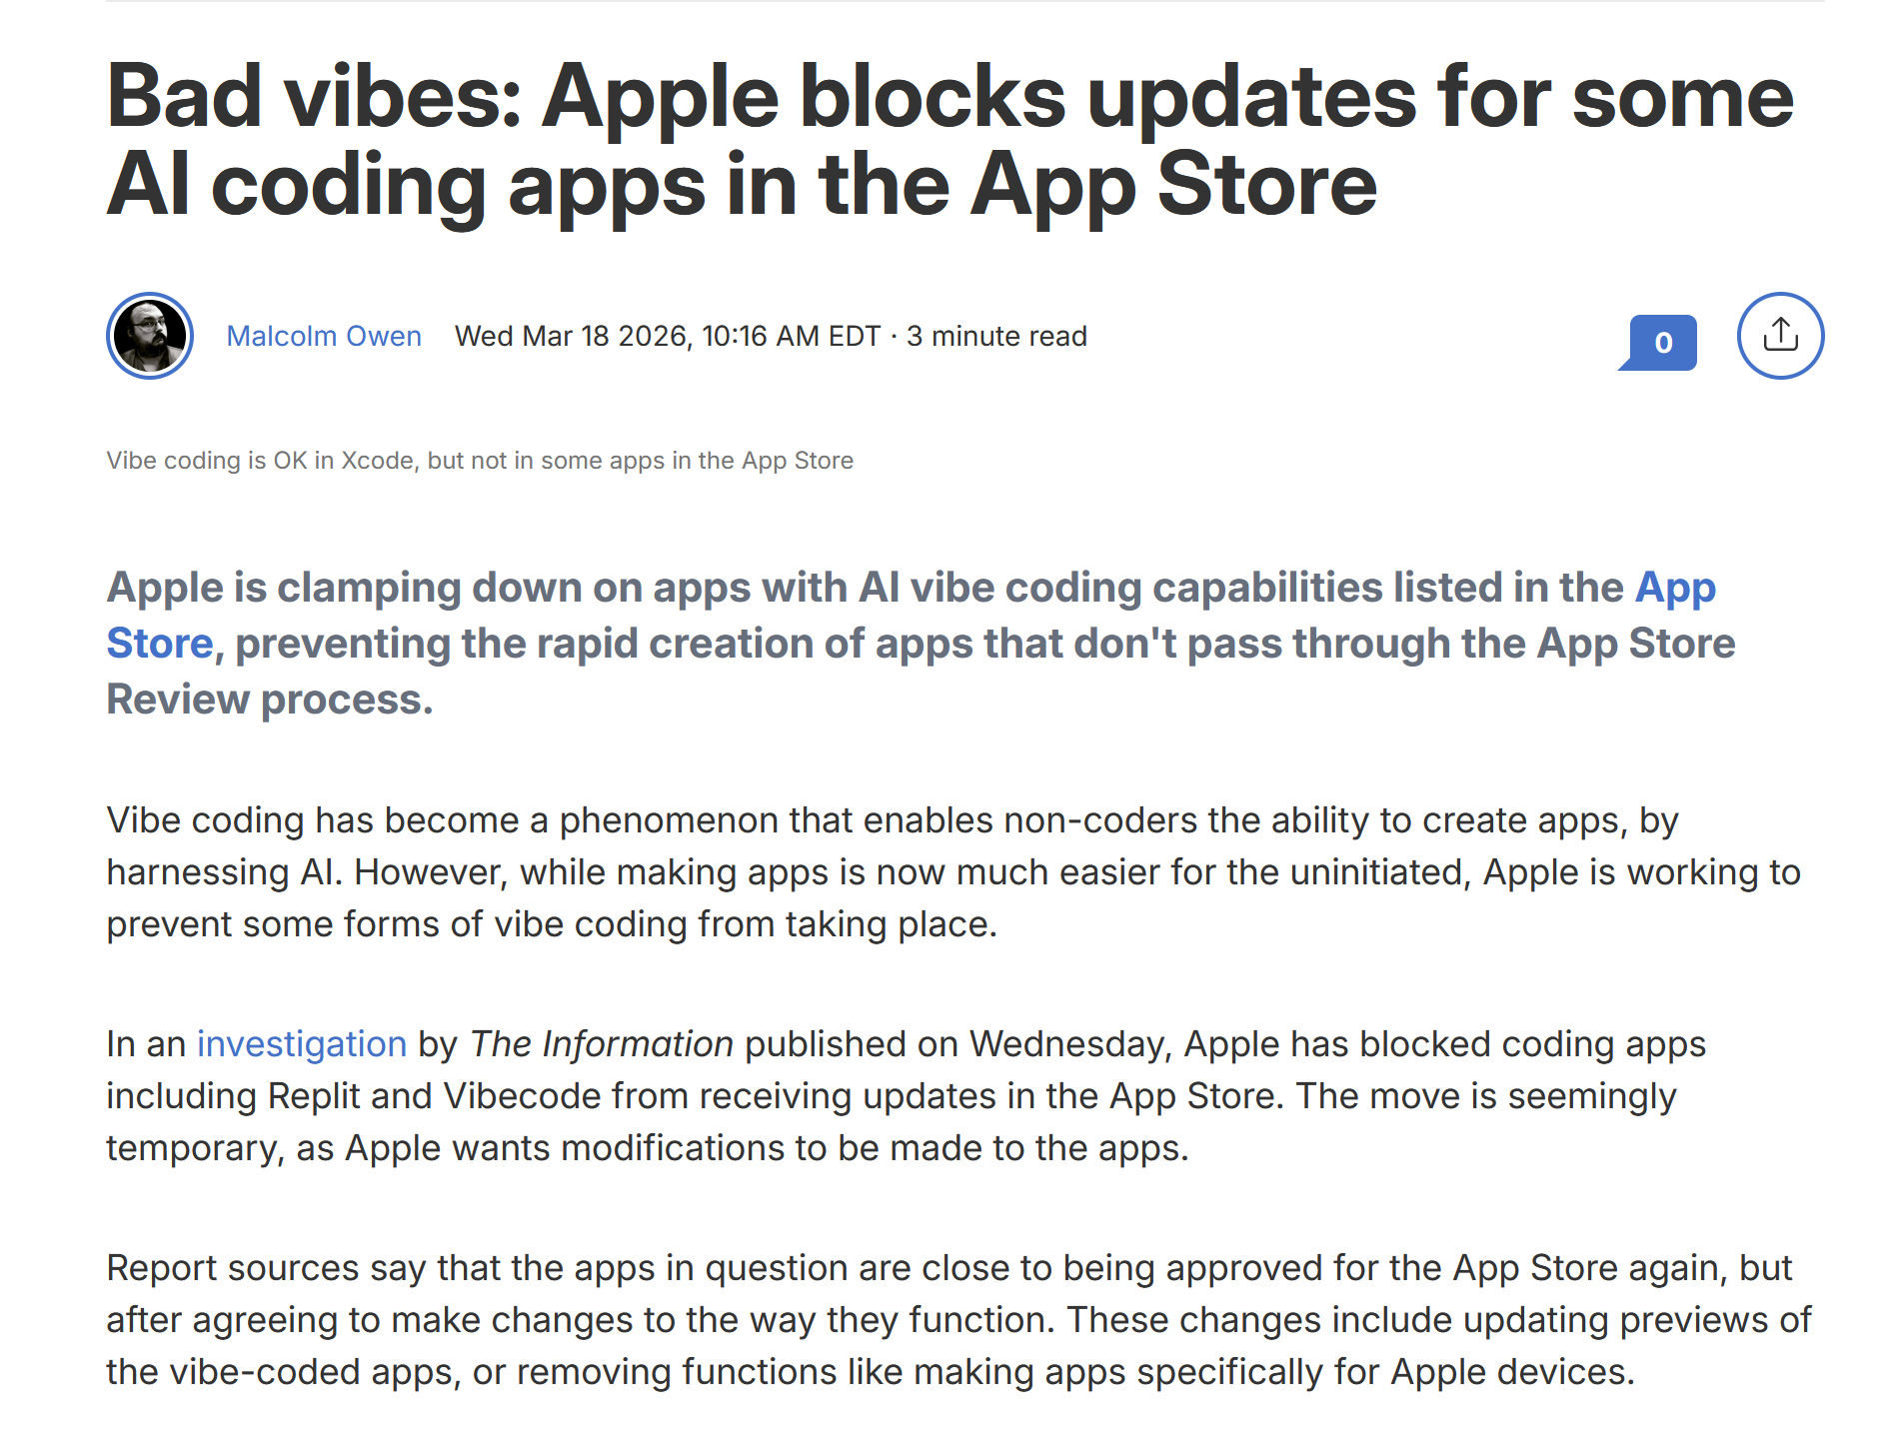Click the 10:16 AM EDT timestamp
The image size is (1886, 1430).
791,336
